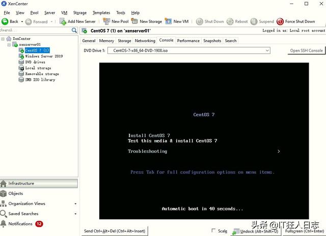Open the Storage menu

point(80,13)
